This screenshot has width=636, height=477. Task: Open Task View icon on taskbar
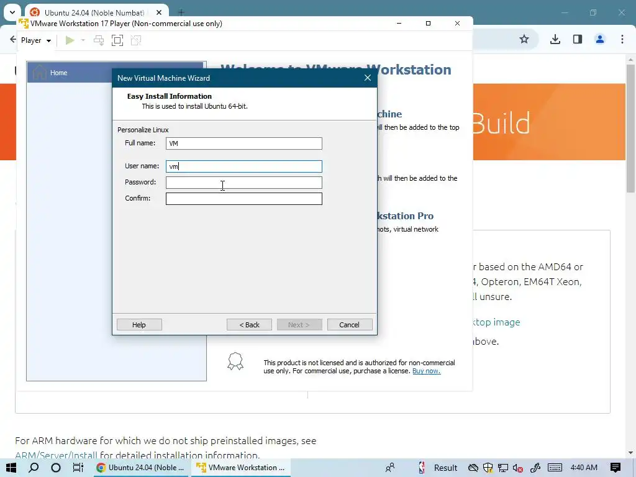[x=78, y=468]
